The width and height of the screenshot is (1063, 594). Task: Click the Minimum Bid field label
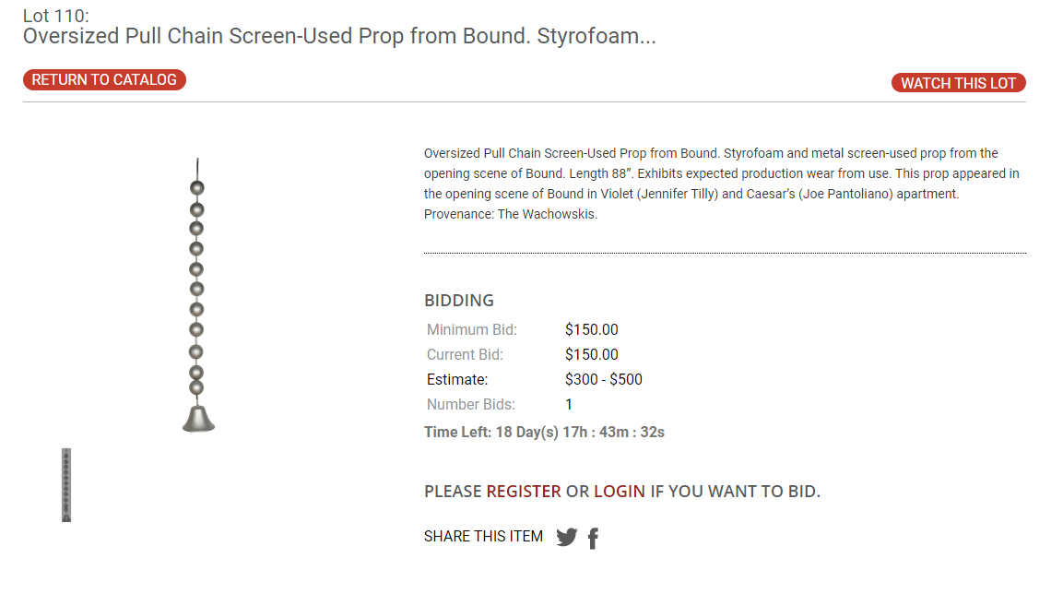click(x=472, y=330)
